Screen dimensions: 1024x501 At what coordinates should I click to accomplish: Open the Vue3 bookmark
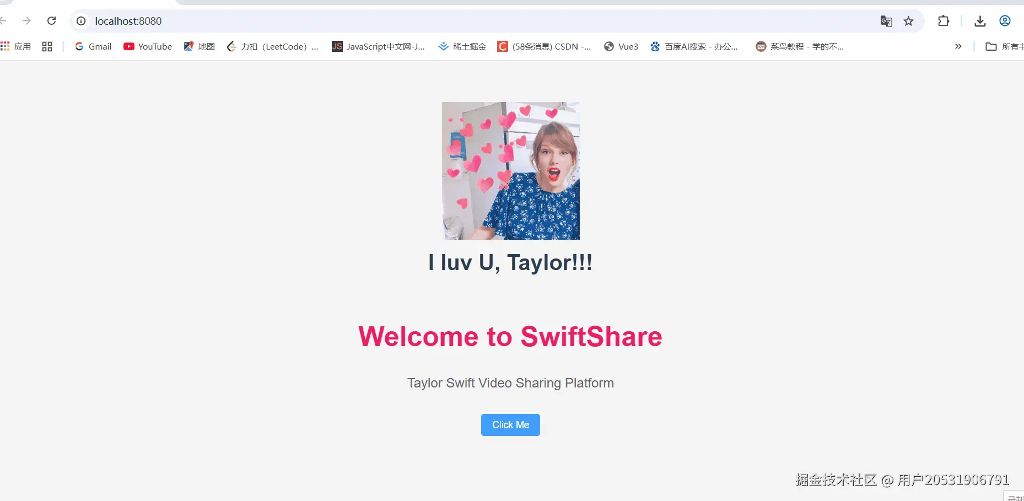[x=621, y=46]
